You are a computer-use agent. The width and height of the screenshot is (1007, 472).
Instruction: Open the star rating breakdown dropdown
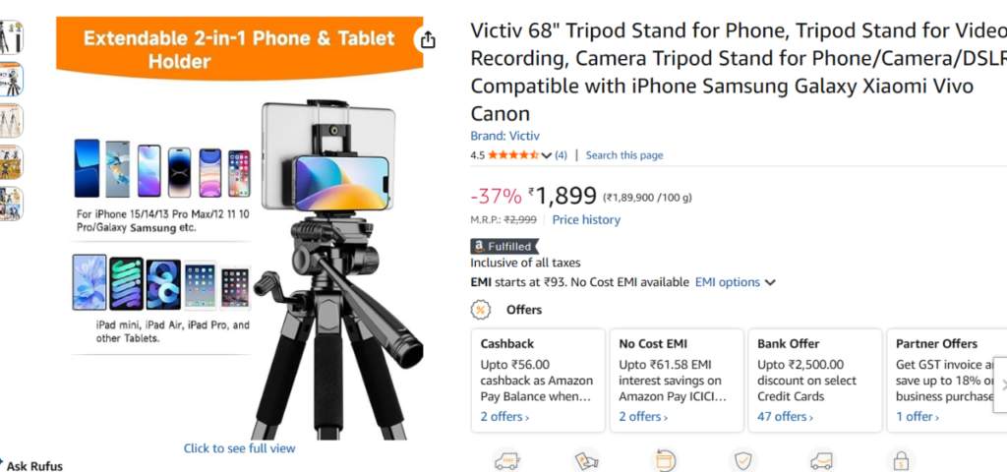pos(547,155)
